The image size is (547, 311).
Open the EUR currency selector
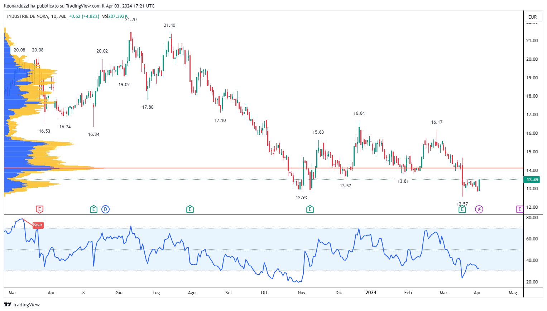click(x=533, y=17)
